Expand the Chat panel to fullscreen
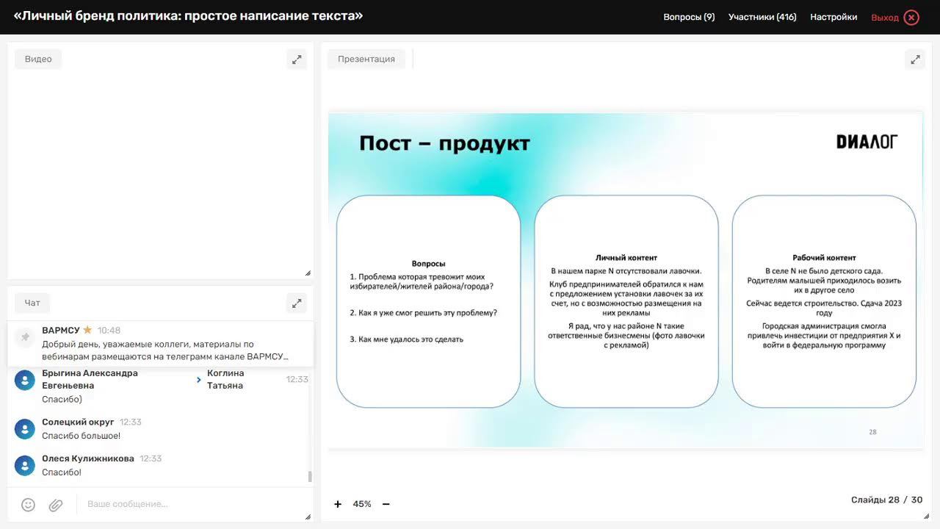The height and width of the screenshot is (529, 940). tap(297, 303)
